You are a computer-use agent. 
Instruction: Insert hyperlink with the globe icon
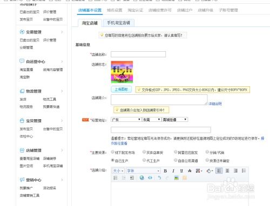tap(142, 178)
